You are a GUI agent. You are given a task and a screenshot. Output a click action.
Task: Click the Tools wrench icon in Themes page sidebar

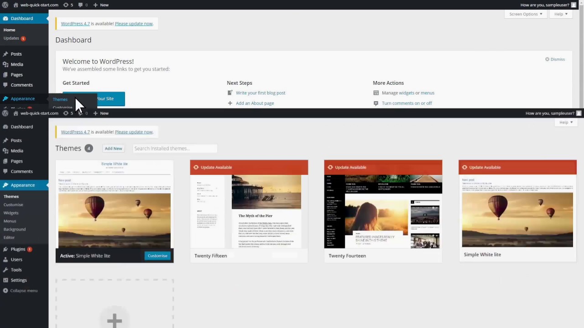click(5, 270)
